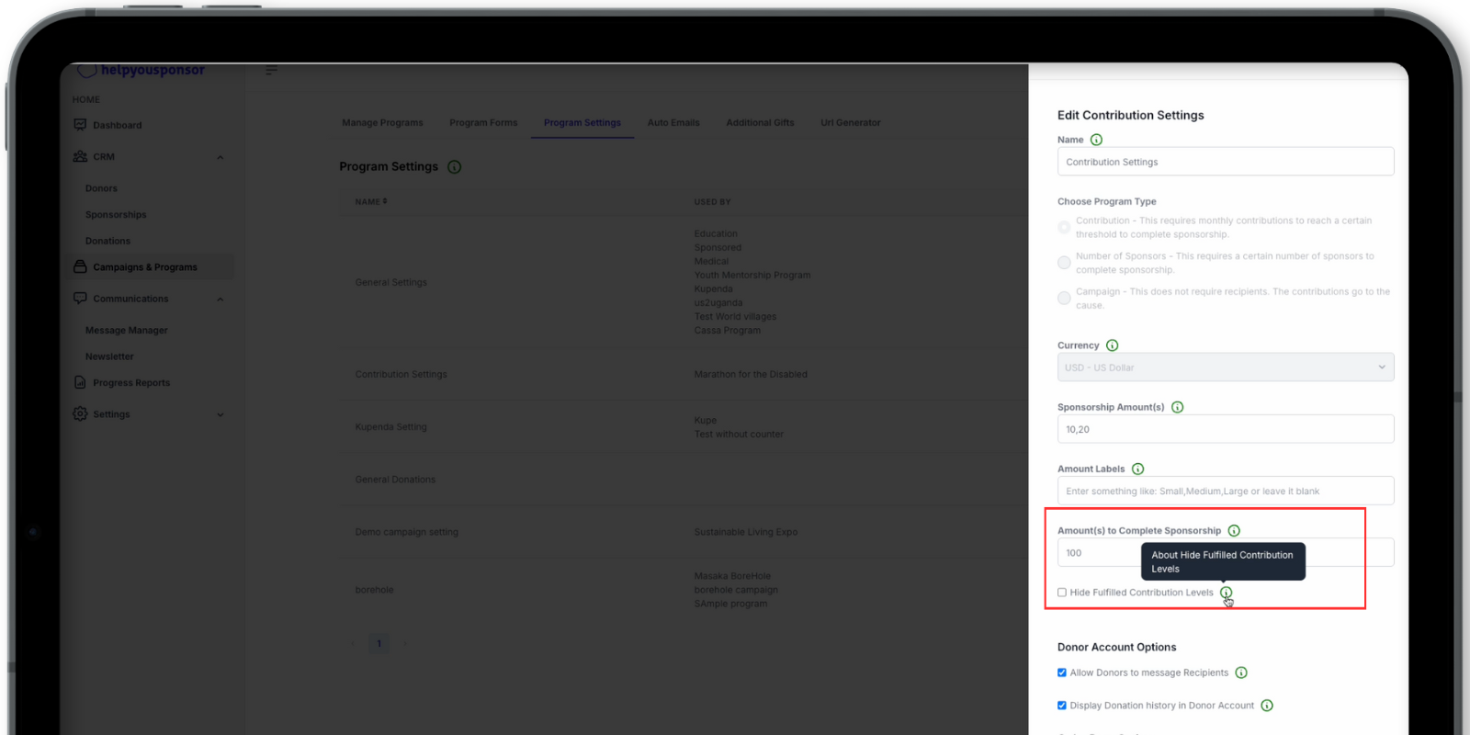The width and height of the screenshot is (1470, 735).
Task: Click info icon for Display Donation history
Action: [1267, 706]
